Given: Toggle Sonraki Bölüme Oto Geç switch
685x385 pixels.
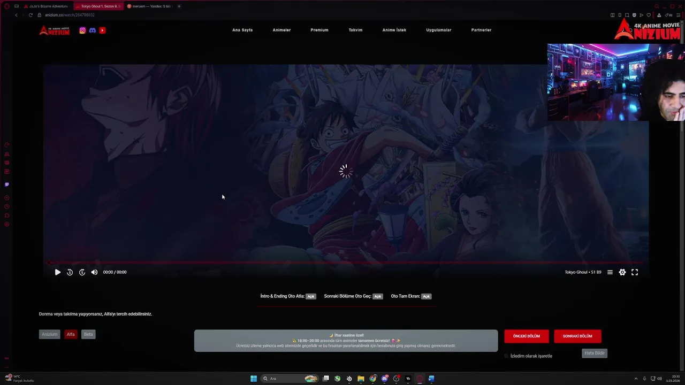Looking at the screenshot, I should coord(378,296).
